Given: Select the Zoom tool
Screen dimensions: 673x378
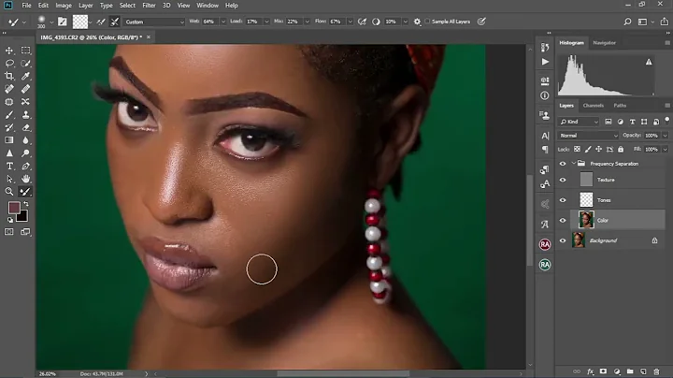Looking at the screenshot, I should tap(9, 192).
